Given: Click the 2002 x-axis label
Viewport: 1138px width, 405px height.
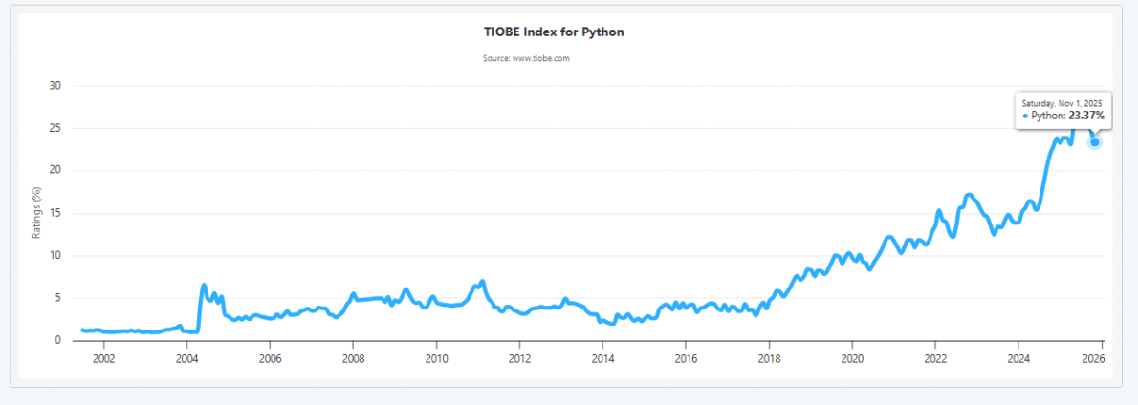Looking at the screenshot, I should tap(104, 358).
